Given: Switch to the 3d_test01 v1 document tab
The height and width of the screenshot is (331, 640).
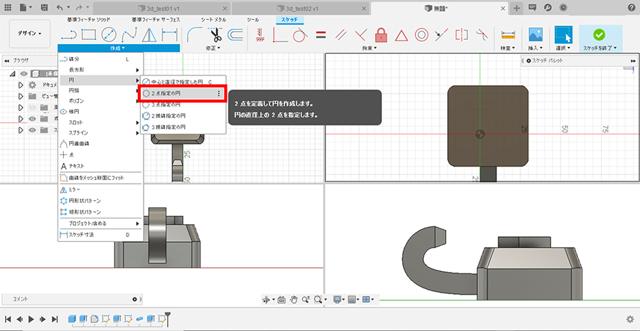Looking at the screenshot, I should (165, 7).
